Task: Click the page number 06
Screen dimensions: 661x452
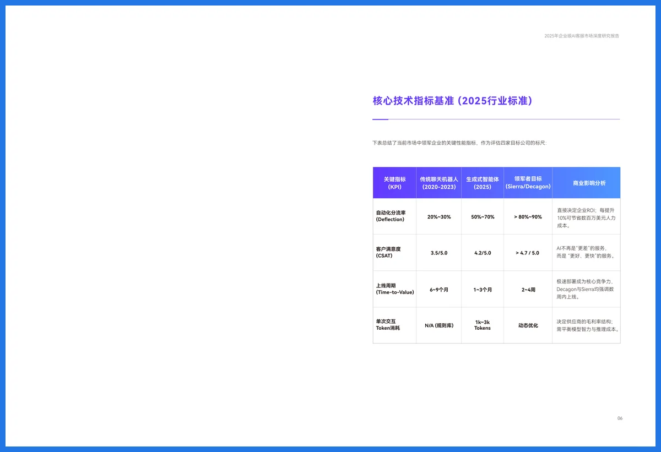Action: point(620,418)
